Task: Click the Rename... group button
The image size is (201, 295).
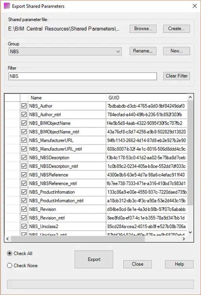Action: [x=143, y=51]
